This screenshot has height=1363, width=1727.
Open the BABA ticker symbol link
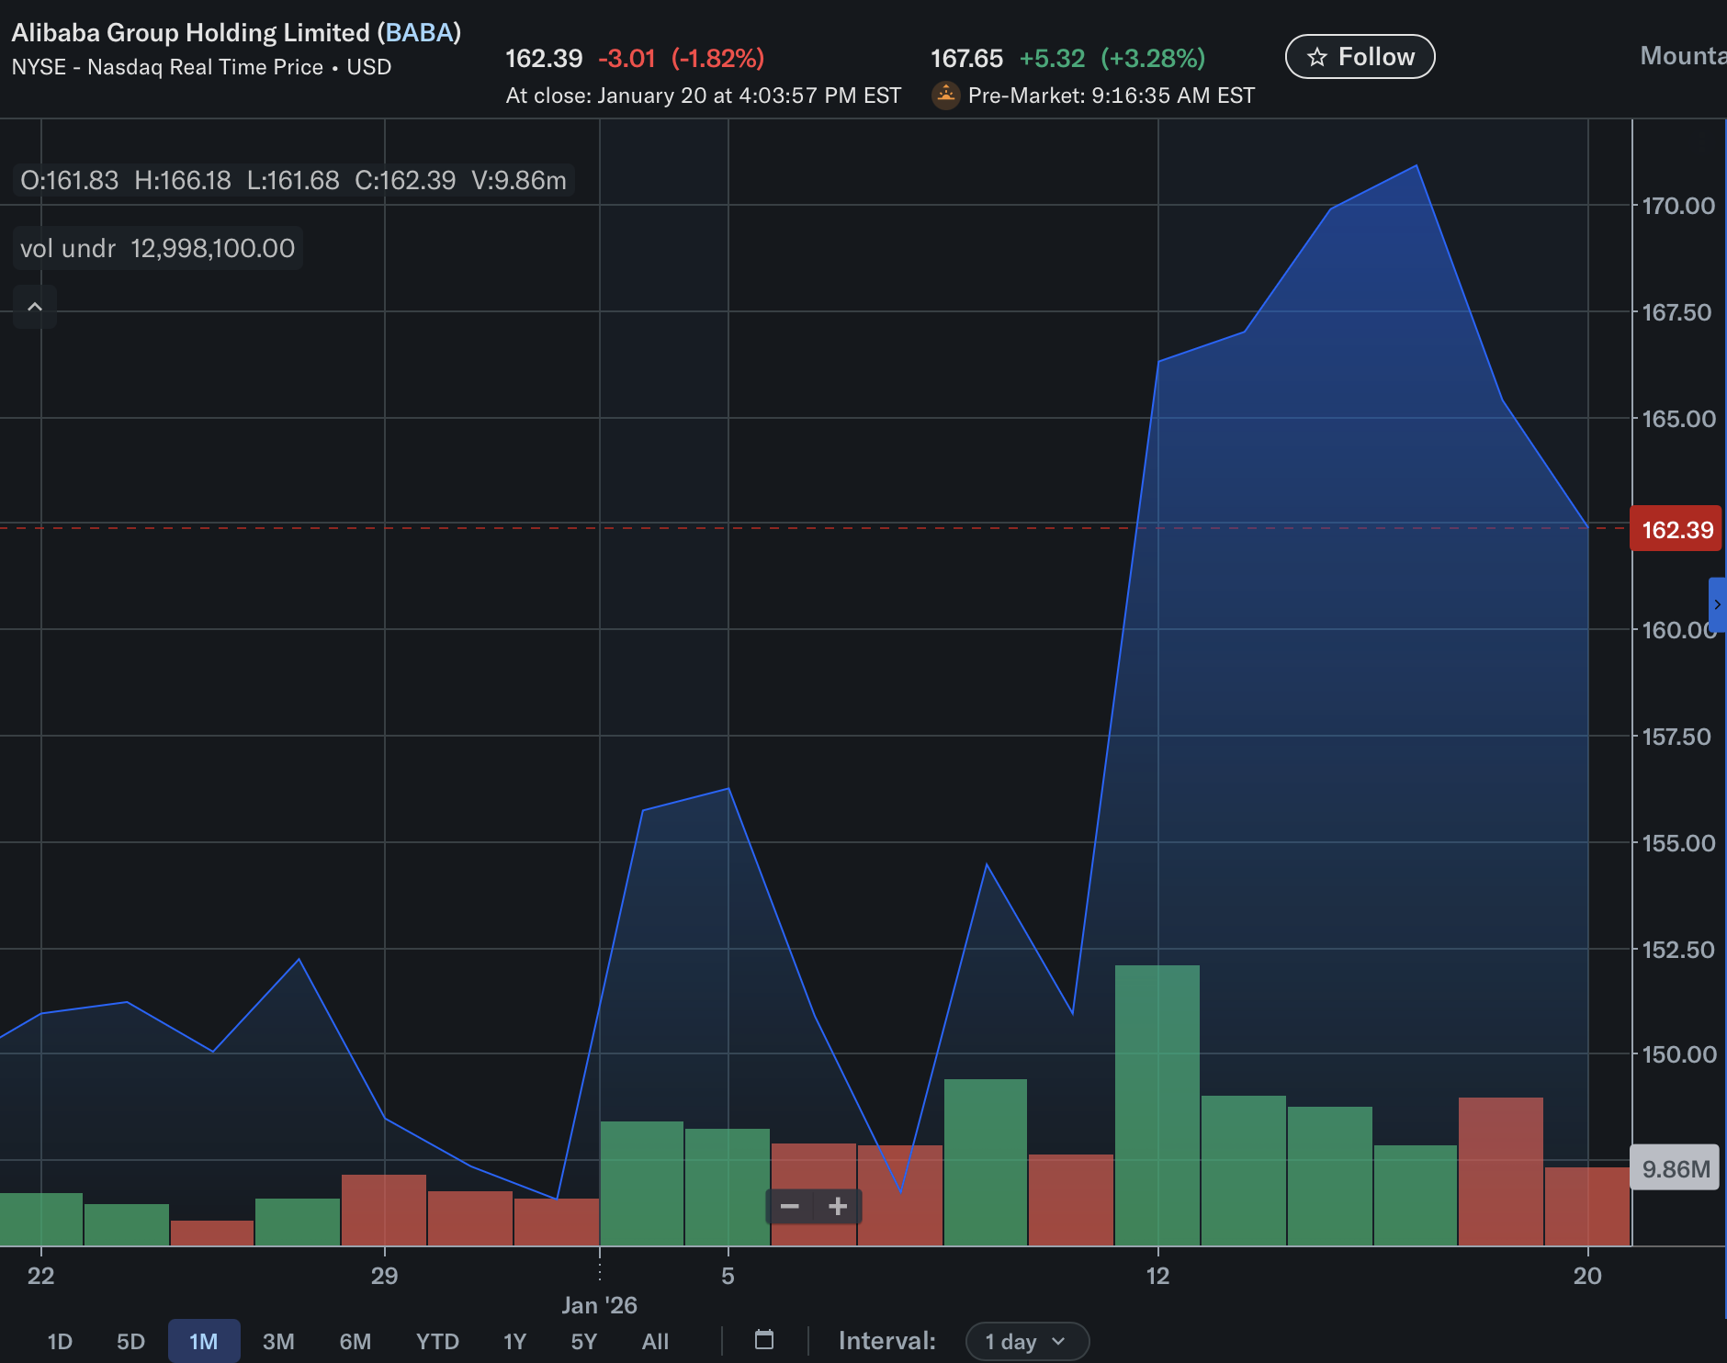pos(419,33)
